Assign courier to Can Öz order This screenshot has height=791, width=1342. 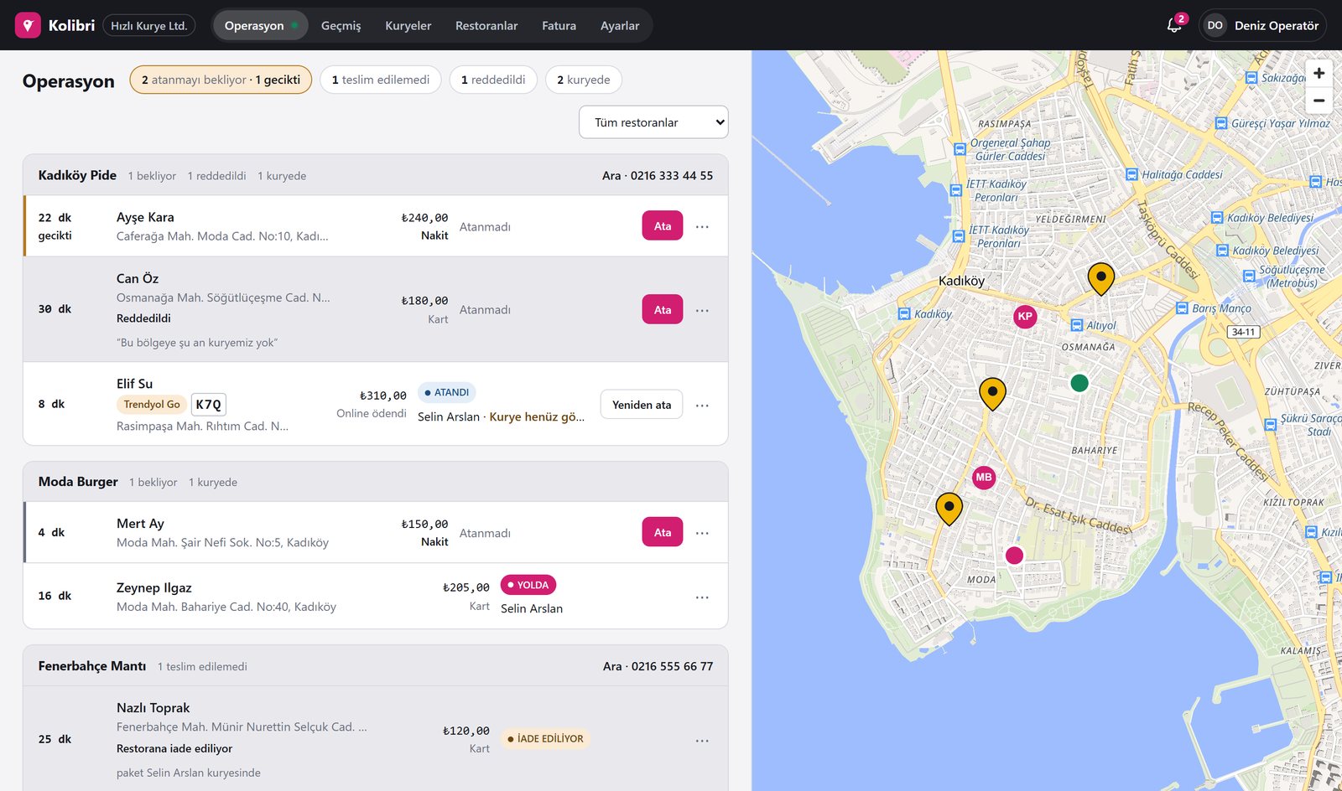[663, 309]
